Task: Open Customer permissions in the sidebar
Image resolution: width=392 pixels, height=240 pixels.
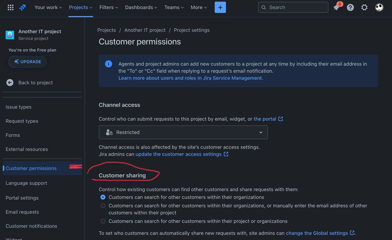Action: coord(42,168)
